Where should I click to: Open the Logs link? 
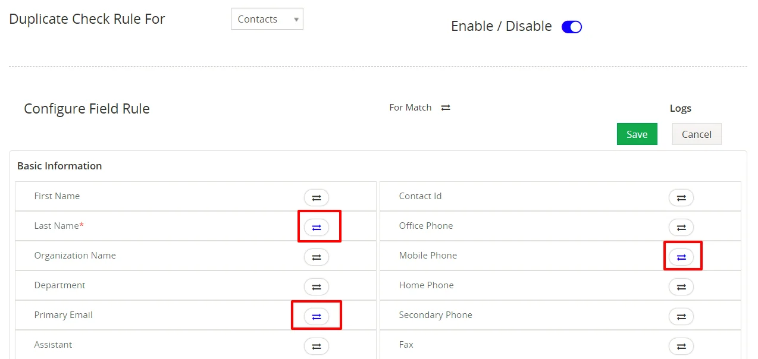tap(680, 108)
